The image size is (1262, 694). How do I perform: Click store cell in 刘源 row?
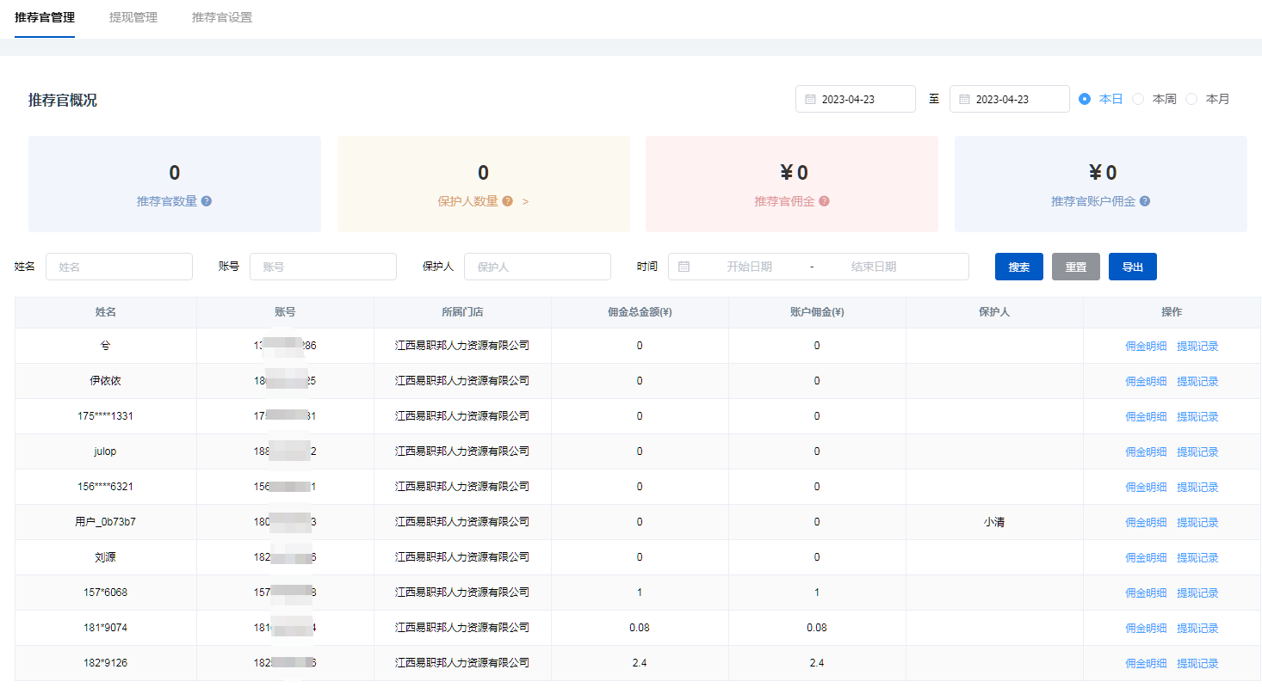(x=462, y=557)
